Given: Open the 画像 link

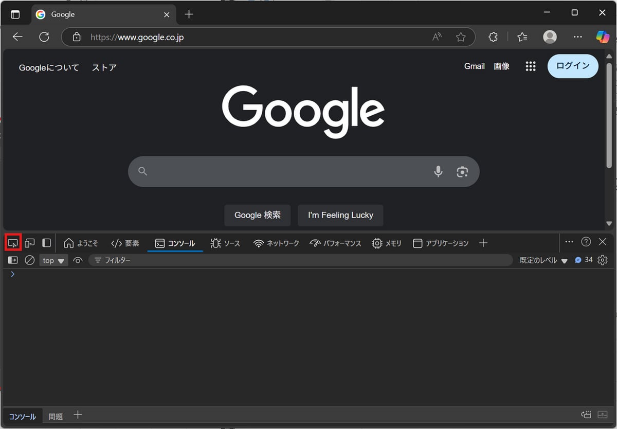Looking at the screenshot, I should click(502, 66).
